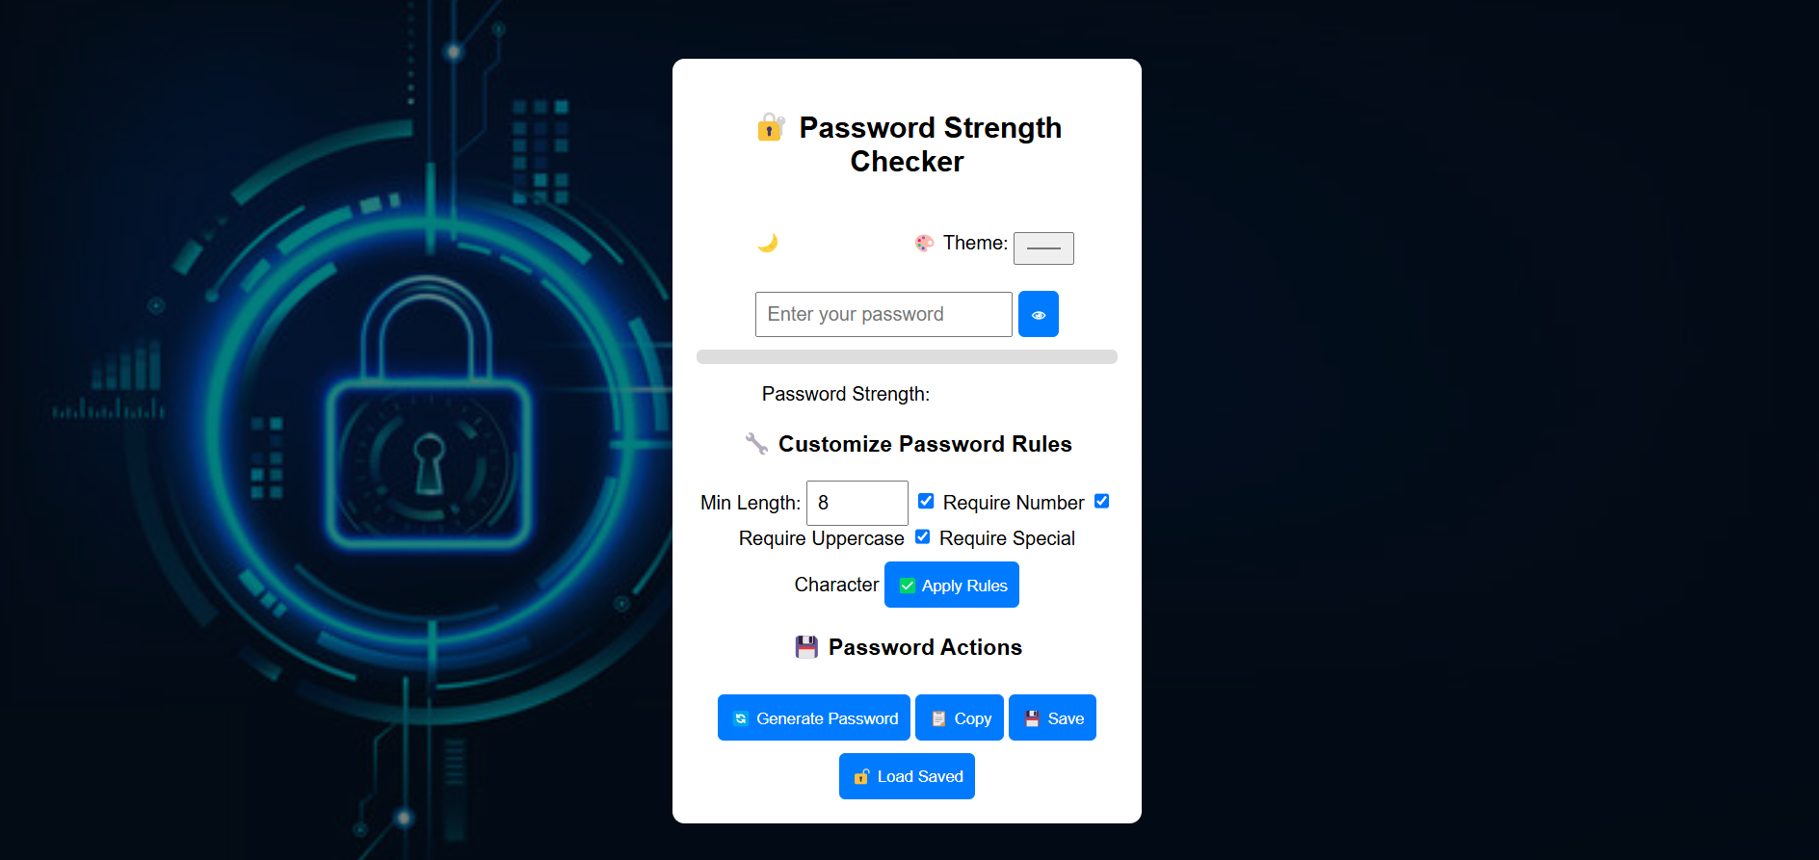The width and height of the screenshot is (1819, 860).
Task: Save the current password
Action: (1052, 717)
